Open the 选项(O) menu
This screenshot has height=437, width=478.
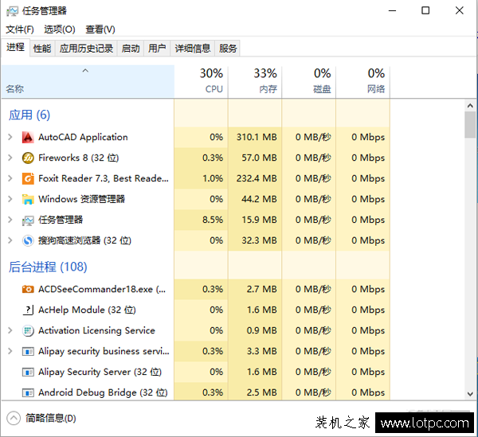[60, 29]
